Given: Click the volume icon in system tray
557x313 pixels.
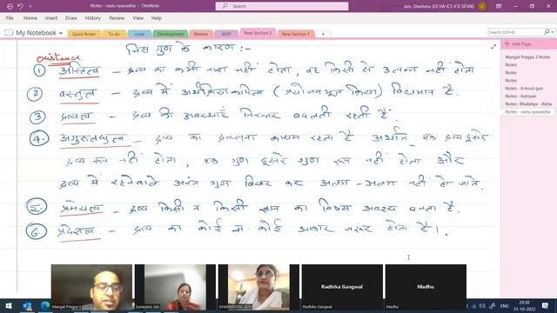Looking at the screenshot, I should pos(482,305).
